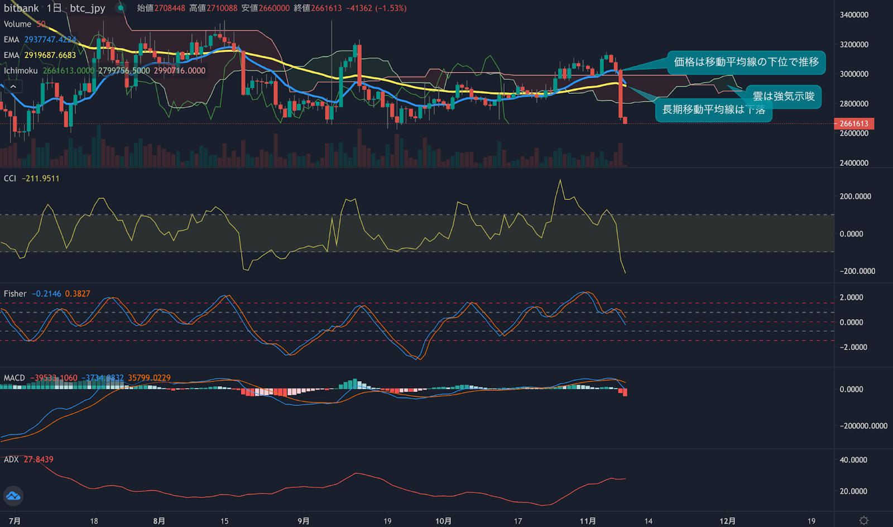Select the Ichimoku indicator legend

[x=20, y=71]
